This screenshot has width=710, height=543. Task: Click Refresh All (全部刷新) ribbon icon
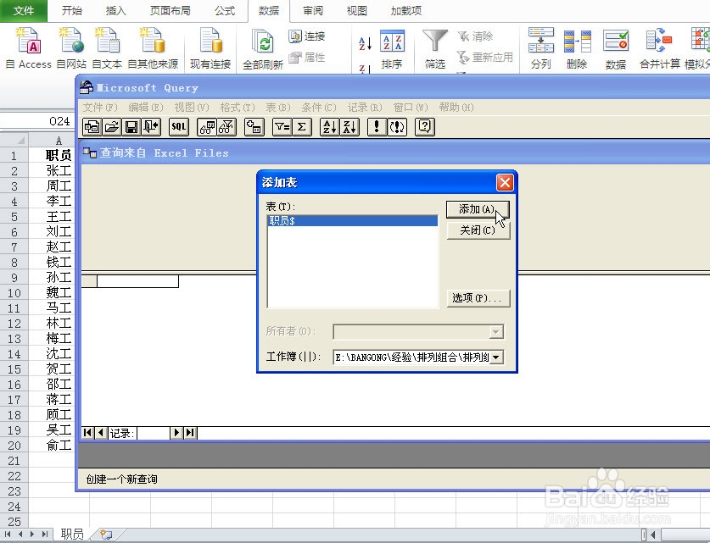click(263, 49)
